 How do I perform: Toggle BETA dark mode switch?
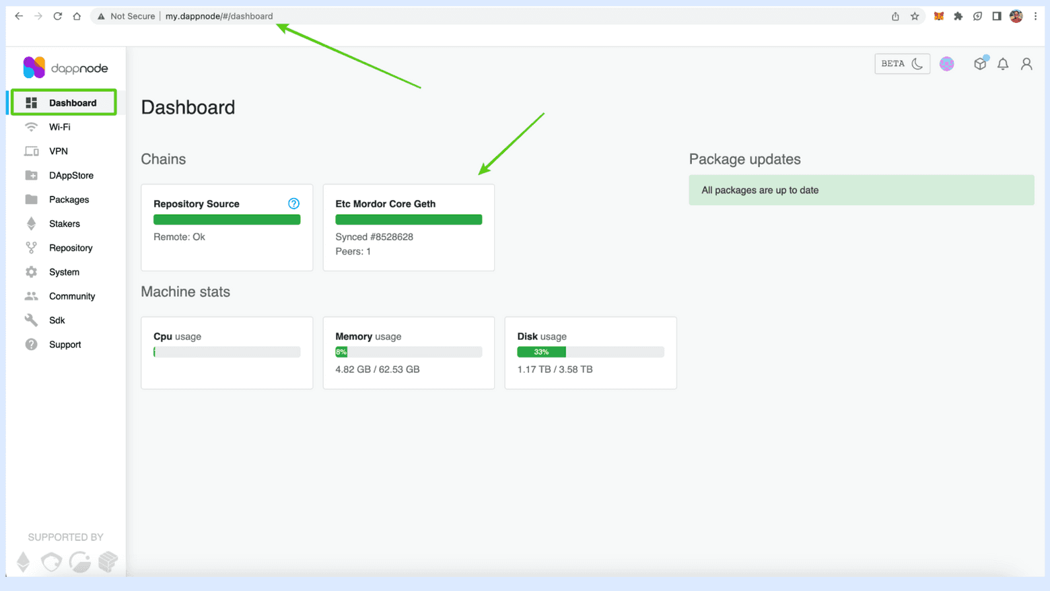coord(902,64)
